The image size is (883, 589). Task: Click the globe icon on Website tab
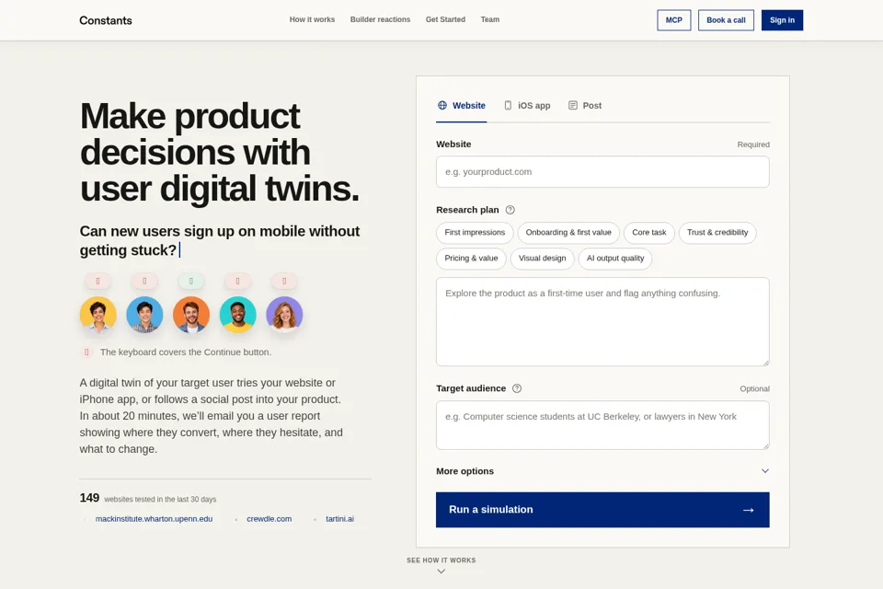442,106
